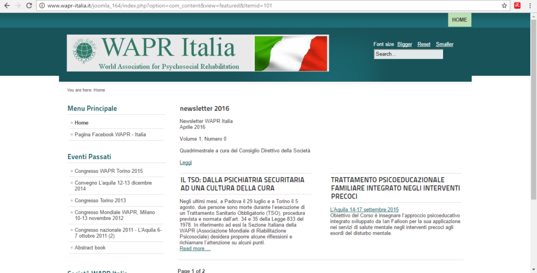The height and width of the screenshot is (273, 537).
Task: Click the Reset font size link
Action: [x=424, y=44]
